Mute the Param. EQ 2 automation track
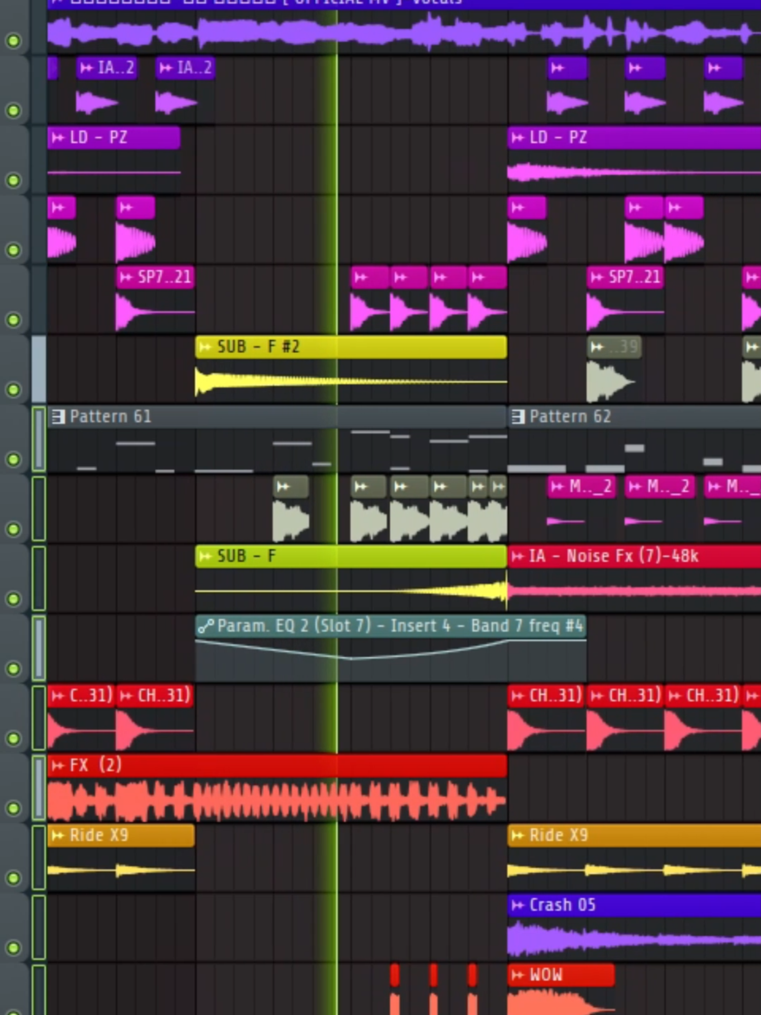This screenshot has width=761, height=1015. (x=14, y=669)
